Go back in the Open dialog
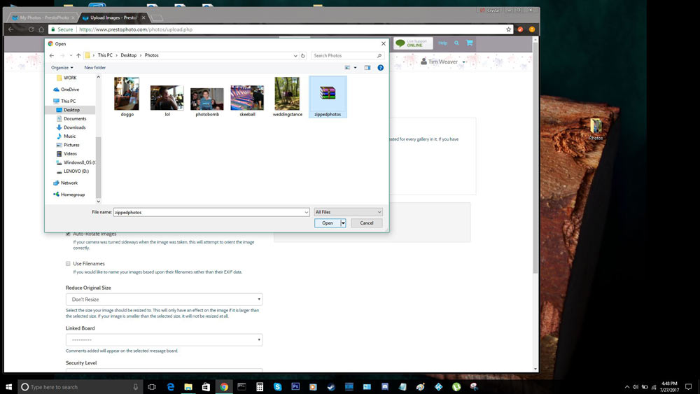The height and width of the screenshot is (394, 700). (x=52, y=55)
